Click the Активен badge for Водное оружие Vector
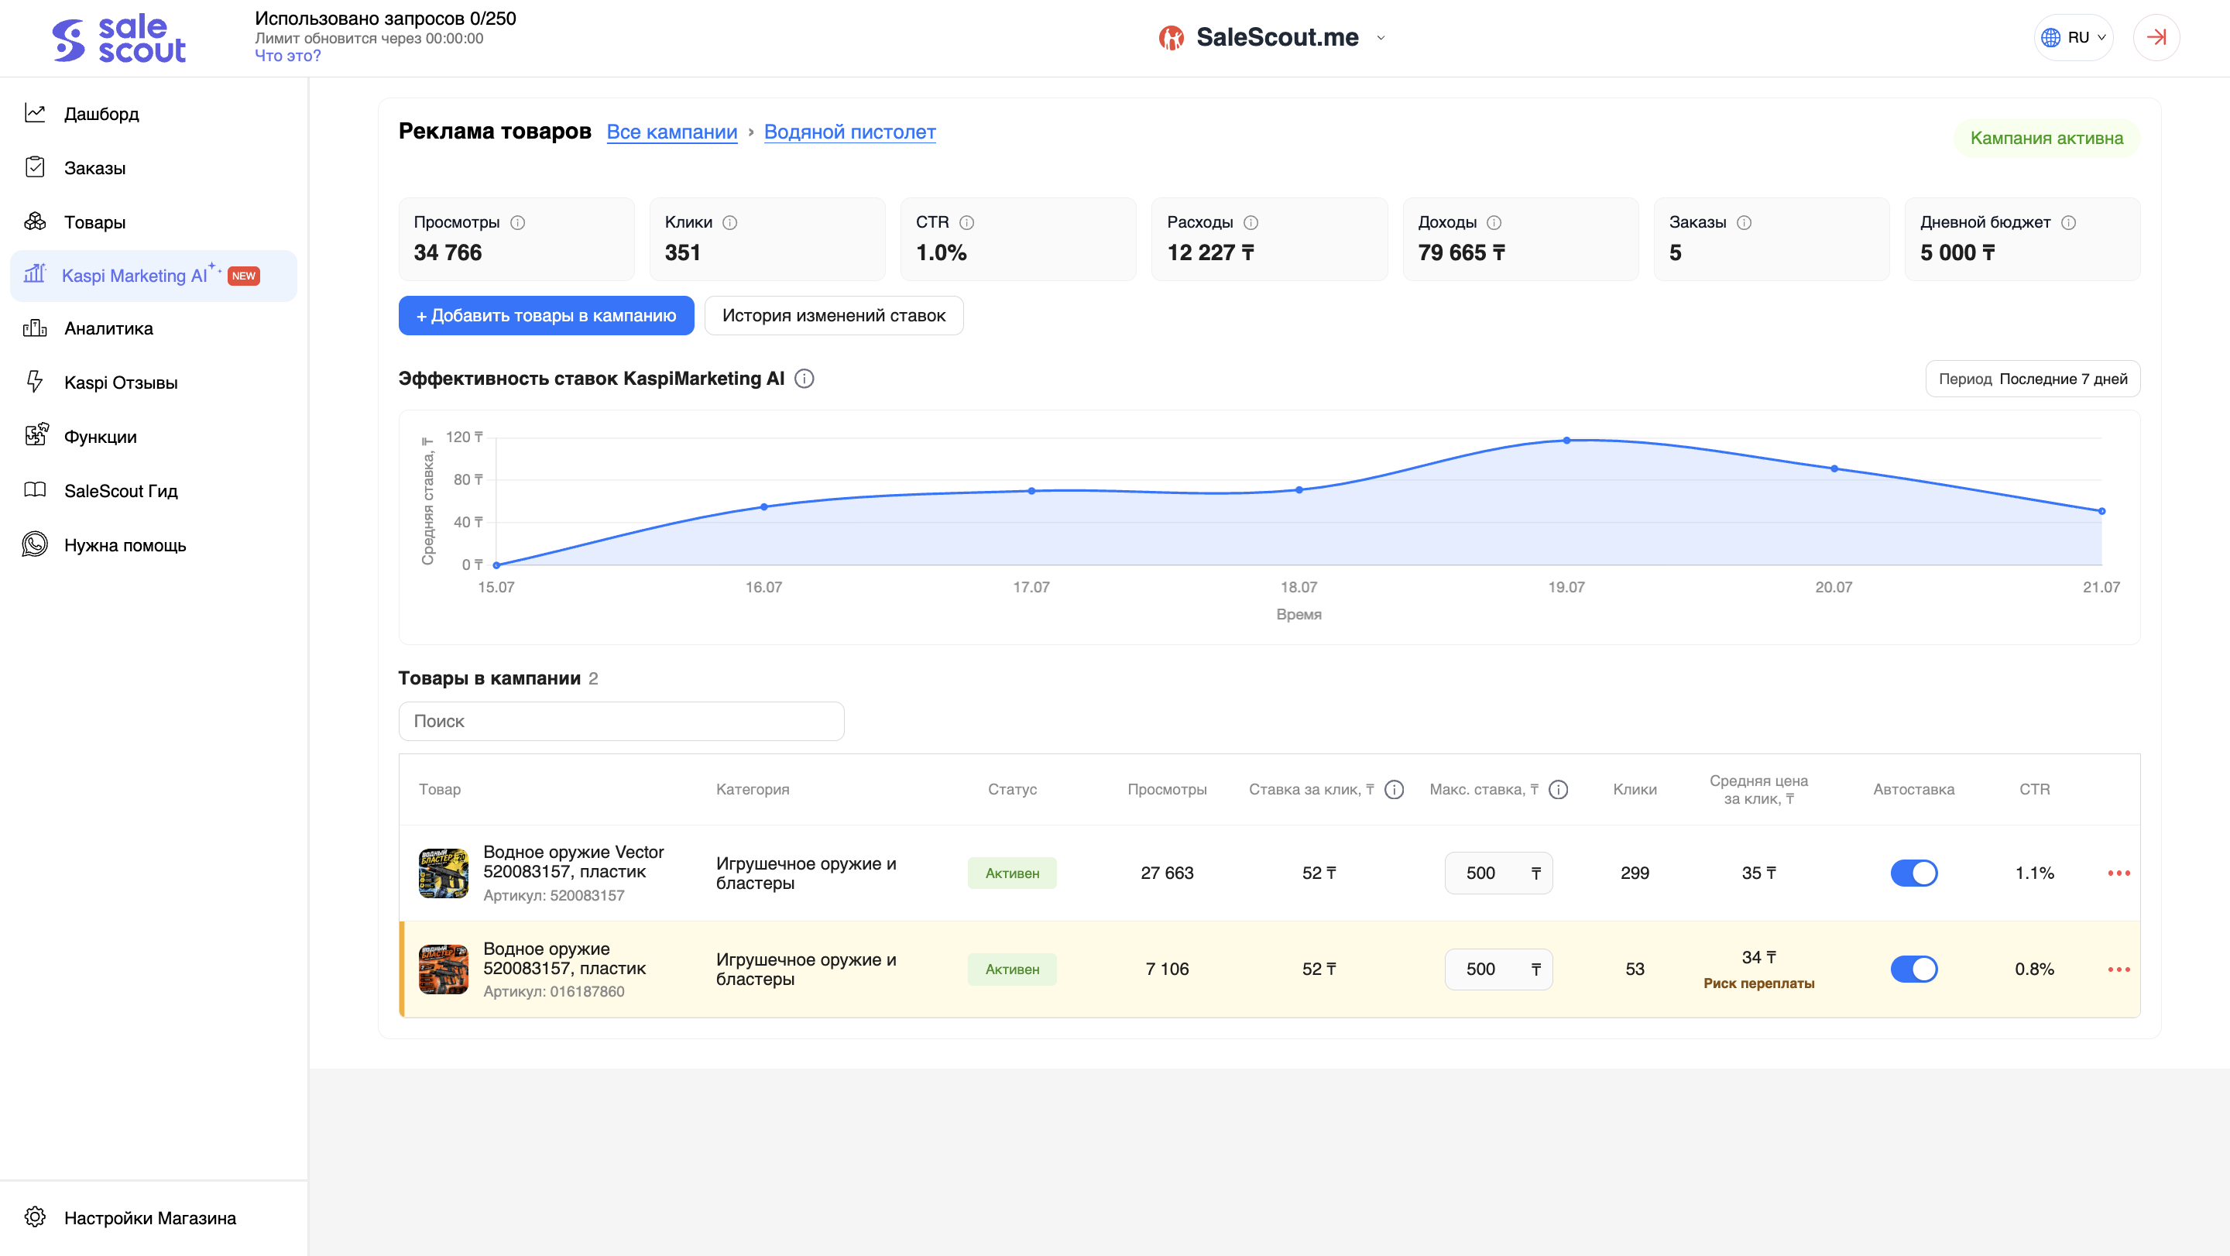Screen dimensions: 2230x1256 (1012, 873)
